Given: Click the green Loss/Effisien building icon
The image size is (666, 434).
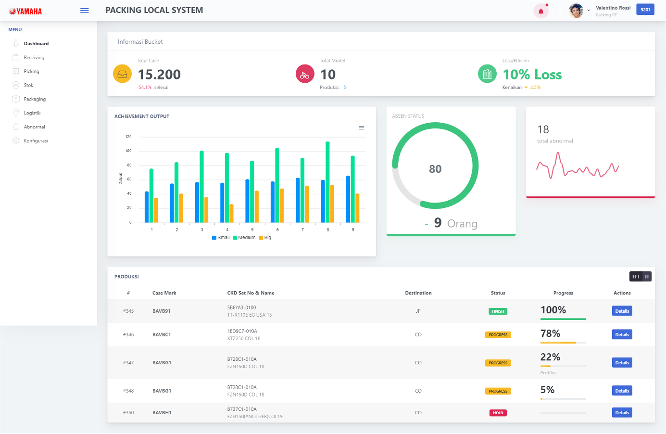Looking at the screenshot, I should [487, 74].
